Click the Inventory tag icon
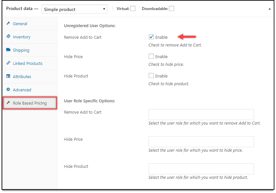Screen dimensions: 276x193 pos(8,37)
